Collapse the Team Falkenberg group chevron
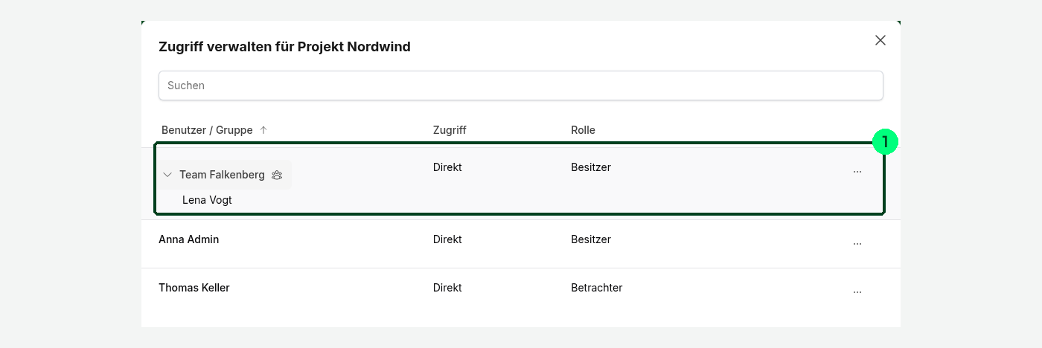This screenshot has height=348, width=1042. [x=167, y=175]
